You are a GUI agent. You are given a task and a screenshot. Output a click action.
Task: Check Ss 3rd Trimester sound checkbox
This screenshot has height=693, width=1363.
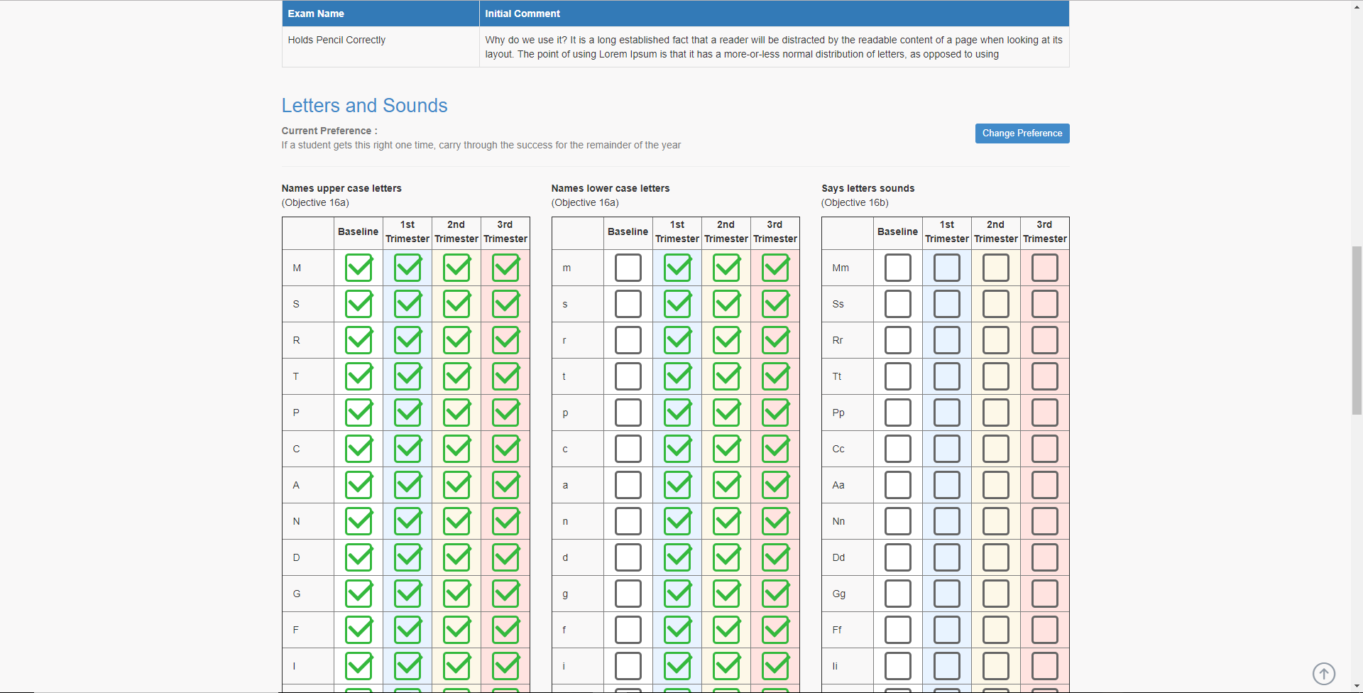coord(1044,304)
